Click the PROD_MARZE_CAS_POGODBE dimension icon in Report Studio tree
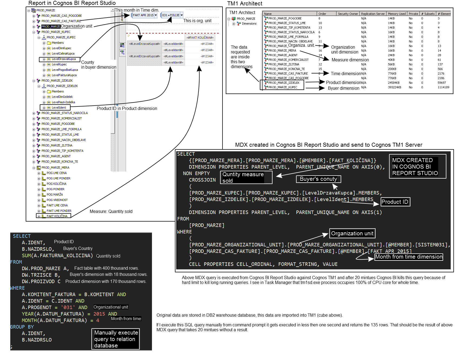This screenshot has height=358, width=468. pos(38,16)
